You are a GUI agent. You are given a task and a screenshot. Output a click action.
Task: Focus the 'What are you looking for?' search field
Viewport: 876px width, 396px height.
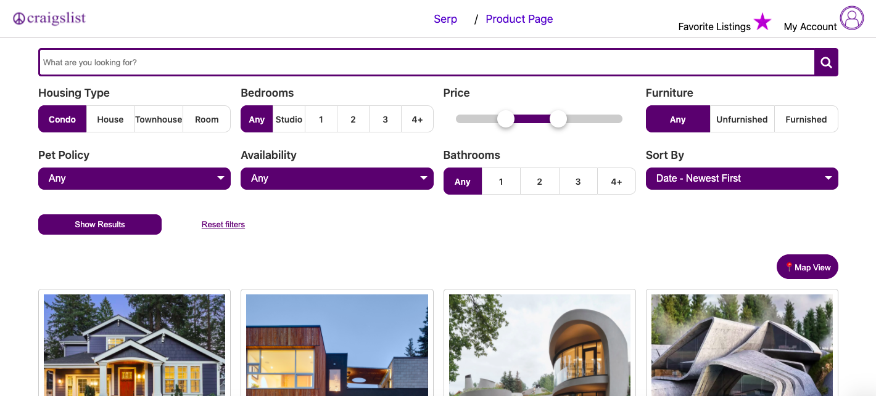click(426, 62)
